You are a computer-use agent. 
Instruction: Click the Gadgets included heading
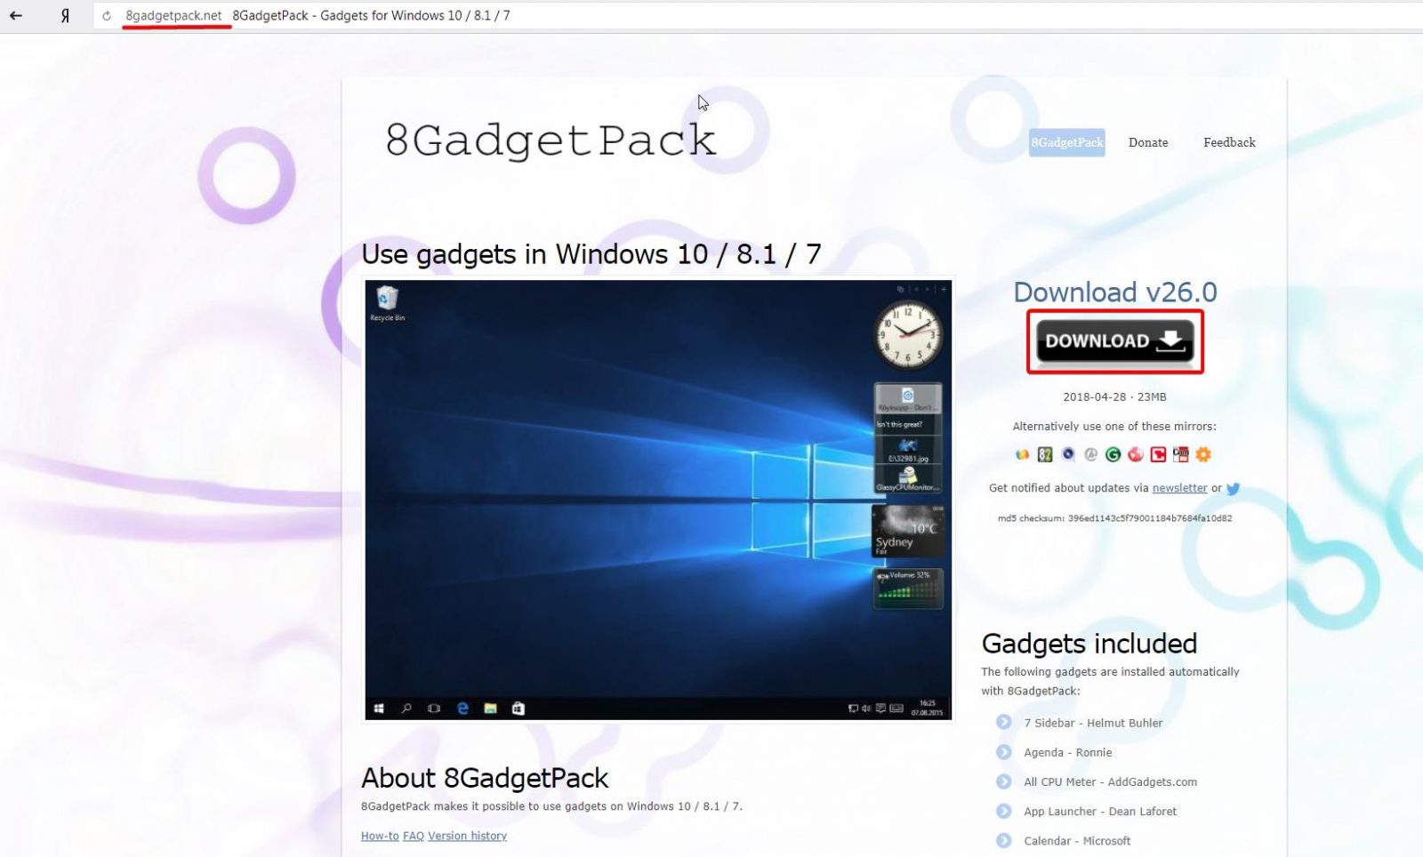point(1089,643)
